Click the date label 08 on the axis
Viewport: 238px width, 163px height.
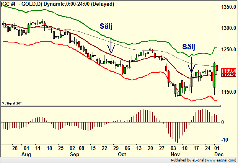(82, 148)
